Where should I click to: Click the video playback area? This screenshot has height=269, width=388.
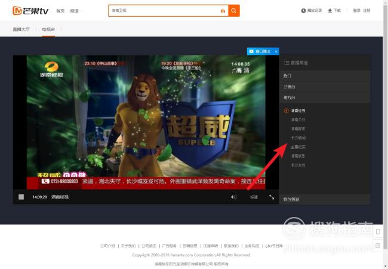146,122
